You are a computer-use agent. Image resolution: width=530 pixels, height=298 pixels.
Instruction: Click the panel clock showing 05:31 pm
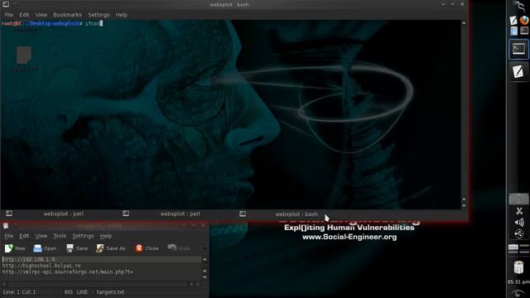point(518,281)
